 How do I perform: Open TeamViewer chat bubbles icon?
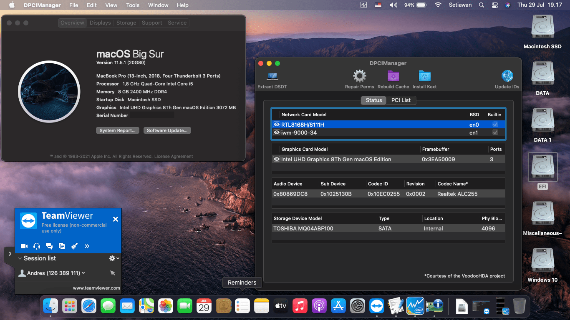coord(49,246)
